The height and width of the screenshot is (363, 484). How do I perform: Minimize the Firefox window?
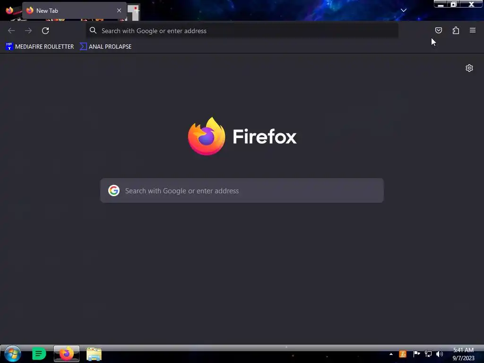coord(441,4)
